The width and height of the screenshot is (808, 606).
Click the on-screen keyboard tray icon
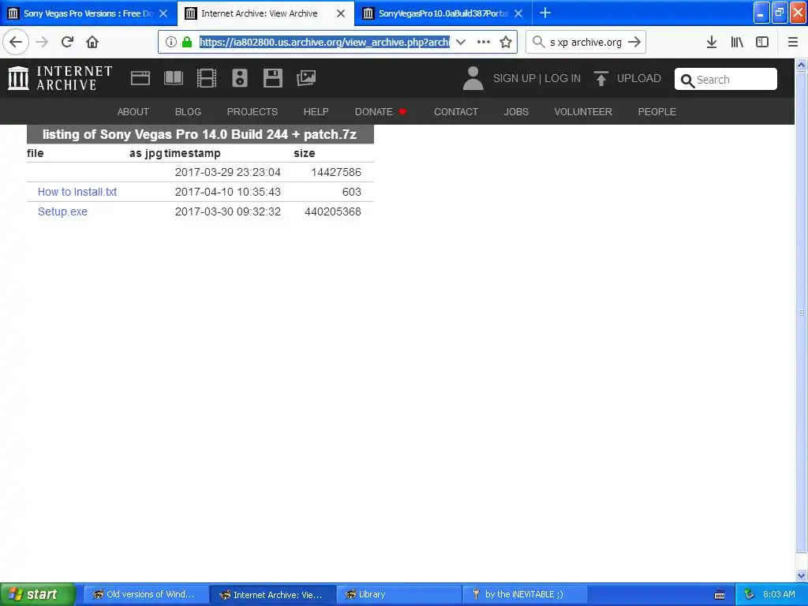720,595
